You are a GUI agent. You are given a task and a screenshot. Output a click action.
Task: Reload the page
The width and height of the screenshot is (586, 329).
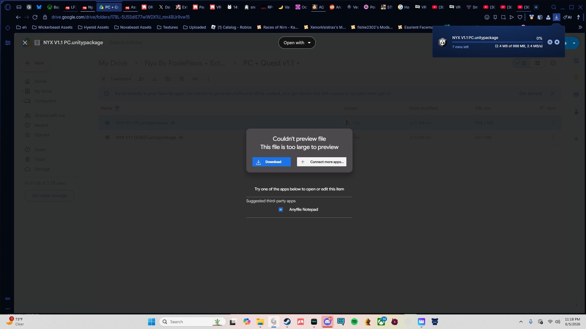click(35, 17)
